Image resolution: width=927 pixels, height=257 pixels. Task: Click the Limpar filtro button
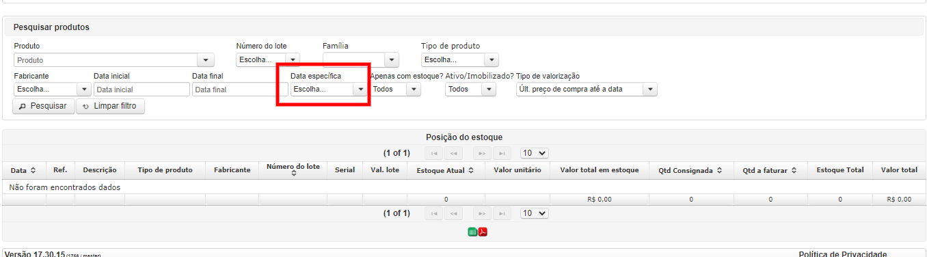tap(110, 106)
